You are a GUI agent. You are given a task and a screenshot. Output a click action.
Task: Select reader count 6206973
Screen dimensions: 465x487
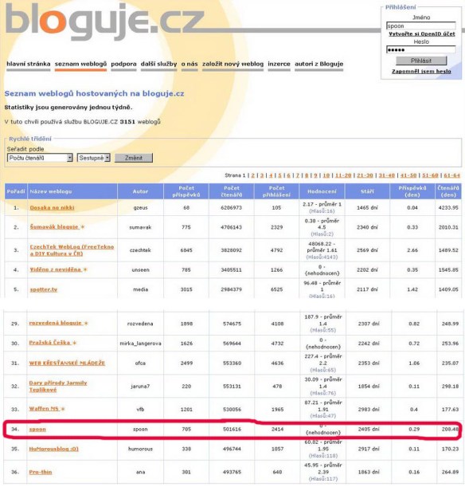pos(232,208)
